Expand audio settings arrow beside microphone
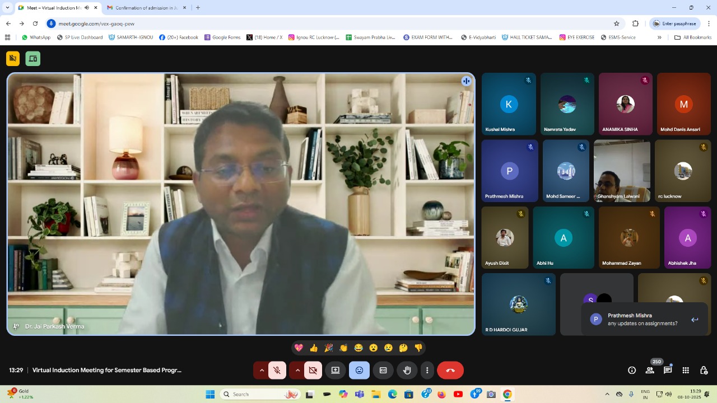 [261, 371]
